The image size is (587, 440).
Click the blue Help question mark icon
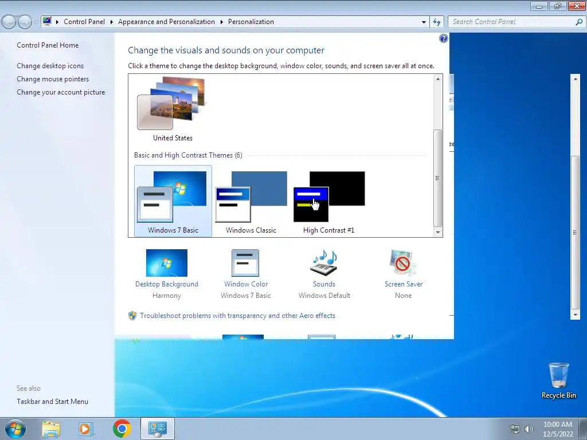443,38
